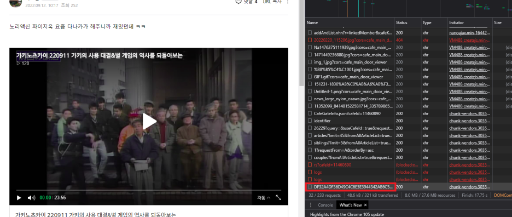512x217 pixels.
Task: Click the 00:00 | 23:55 time display
Action: tap(53, 198)
